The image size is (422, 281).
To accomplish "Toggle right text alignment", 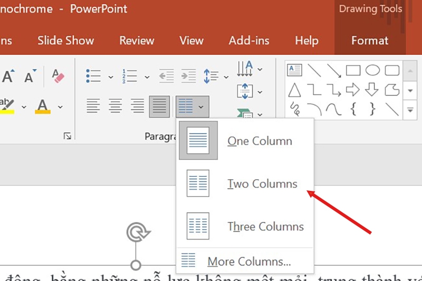I will point(137,106).
